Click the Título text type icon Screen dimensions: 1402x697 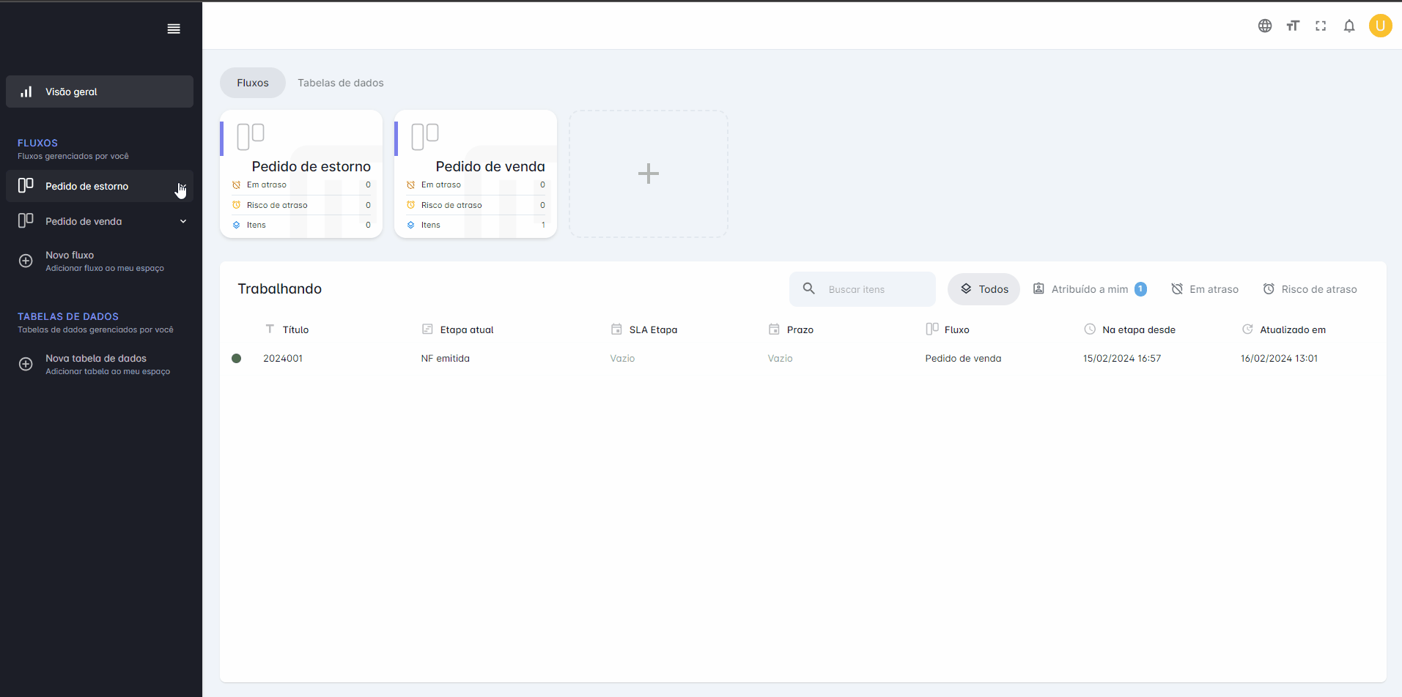270,329
